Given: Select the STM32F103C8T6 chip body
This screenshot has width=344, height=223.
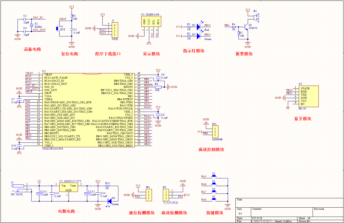Looking at the screenshot, I should pos(88,110).
